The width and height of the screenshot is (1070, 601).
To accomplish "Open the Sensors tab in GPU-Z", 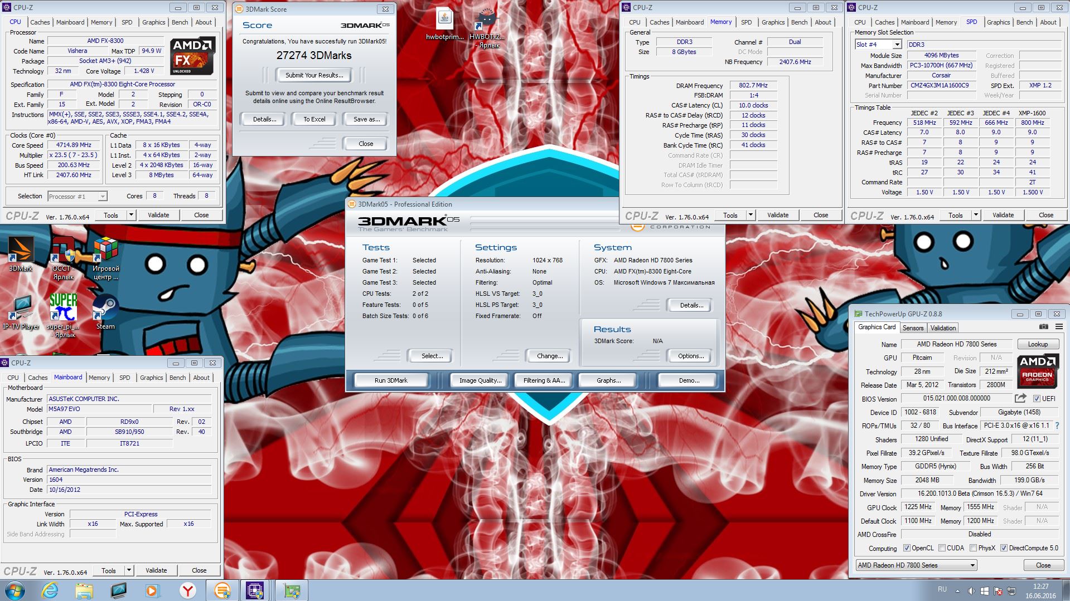I will [913, 328].
